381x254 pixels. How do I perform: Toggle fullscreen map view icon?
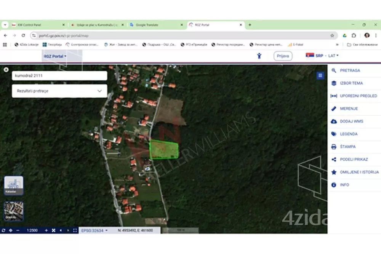coord(75,230)
